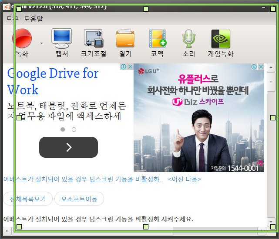Screen dimensions: 279x239
Task: Open the dropdown arrow next to 녹화
Action: click(41, 43)
